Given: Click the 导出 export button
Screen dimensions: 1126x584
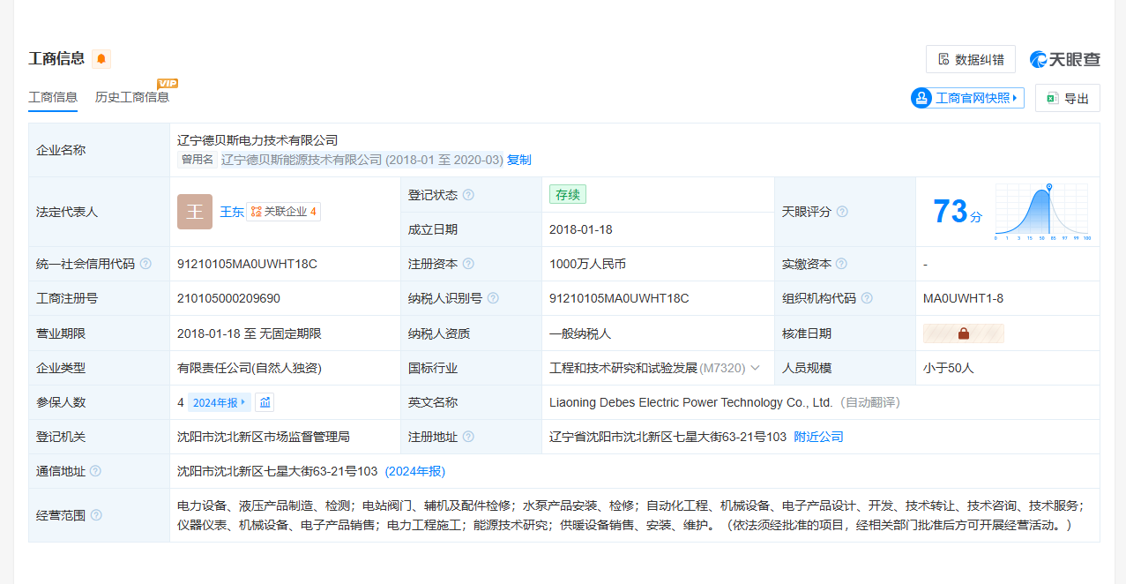Looking at the screenshot, I should pyautogui.click(x=1067, y=99).
